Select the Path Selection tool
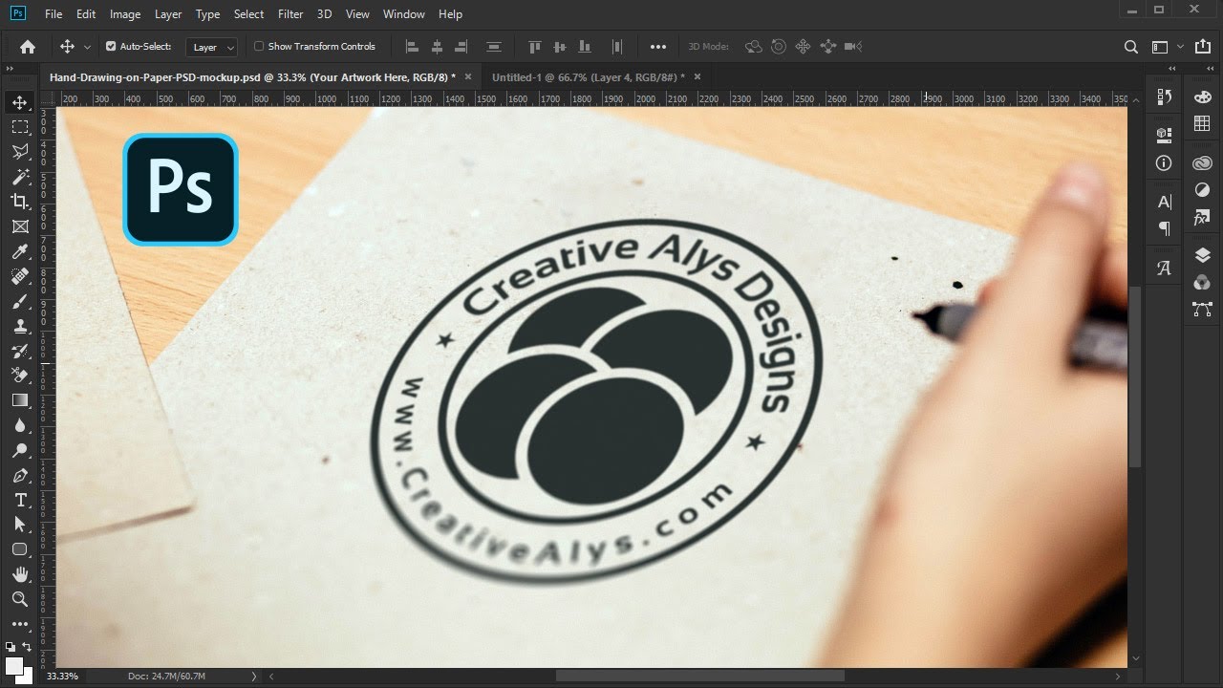The width and height of the screenshot is (1223, 688). [x=19, y=525]
